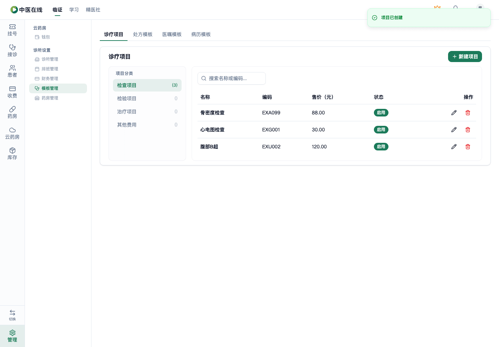Open 模板管理 in the settings menu
This screenshot has width=499, height=347.
[x=58, y=88]
